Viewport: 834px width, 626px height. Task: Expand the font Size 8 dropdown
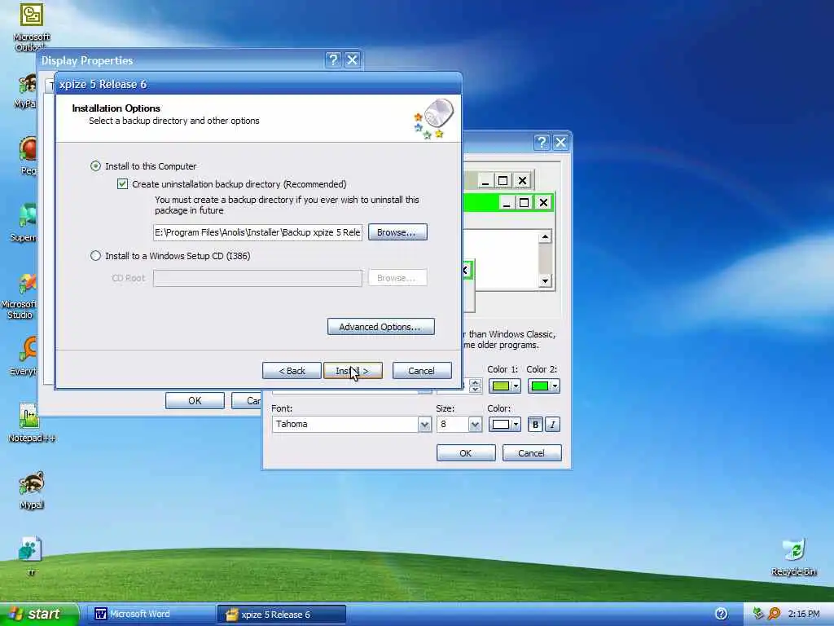pyautogui.click(x=475, y=424)
